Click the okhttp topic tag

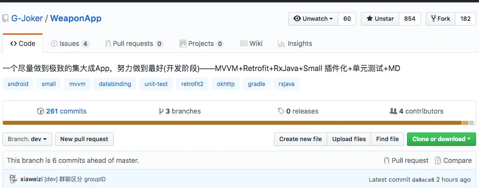(226, 84)
